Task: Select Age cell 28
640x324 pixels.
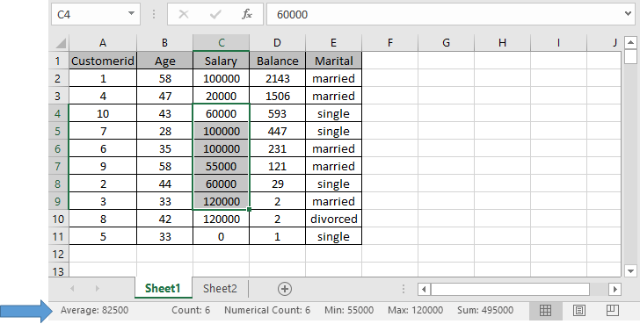Action: (x=164, y=131)
